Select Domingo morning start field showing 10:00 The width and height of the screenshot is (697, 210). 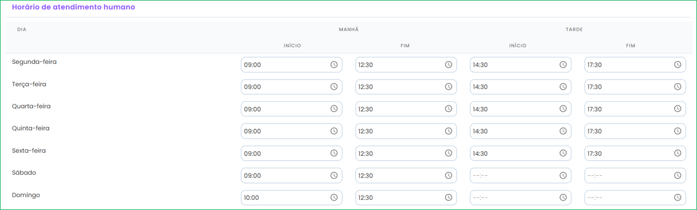point(291,198)
